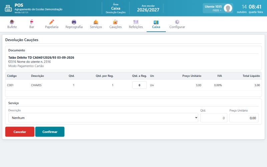Expand the Utente 1035 user dropdown
This screenshot has width=267, height=167.
218,8
